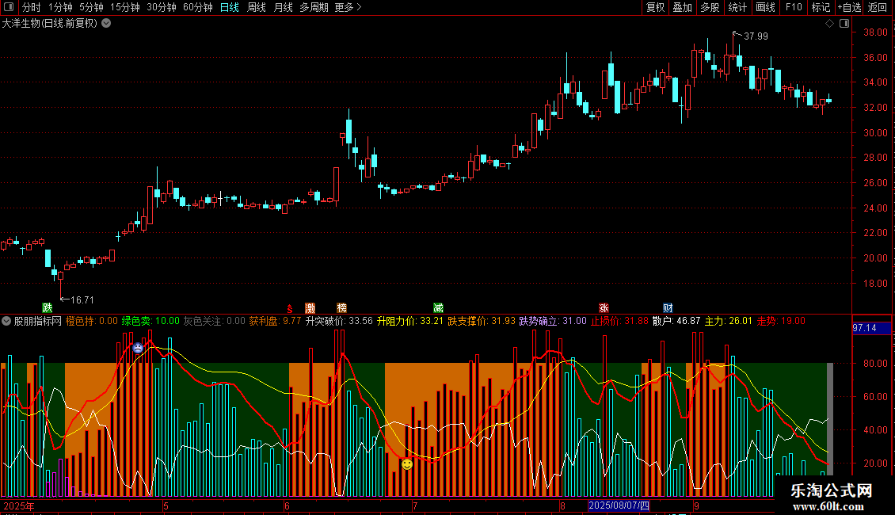Click the sad face signal icon

pyautogui.click(x=138, y=348)
